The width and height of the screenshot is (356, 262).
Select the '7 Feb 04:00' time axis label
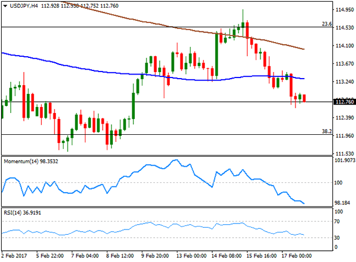[85, 256]
